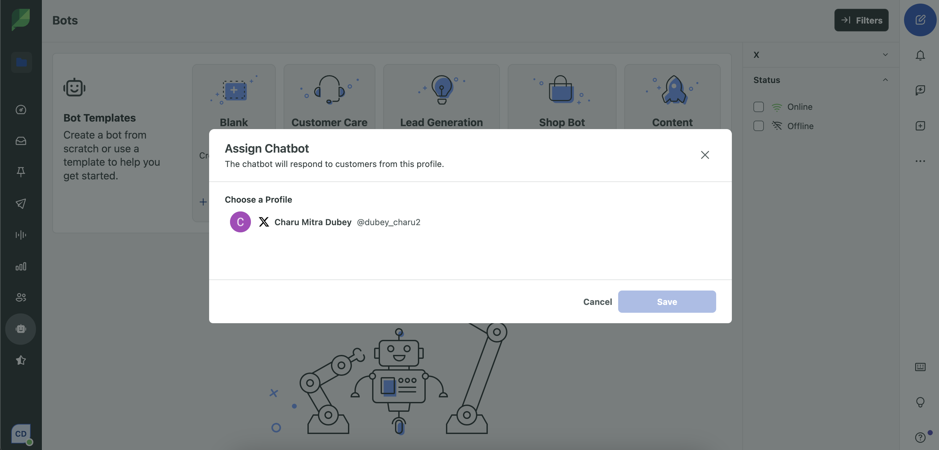Viewport: 939px width, 450px height.
Task: Click the pin icon in sidebar
Action: [x=21, y=172]
